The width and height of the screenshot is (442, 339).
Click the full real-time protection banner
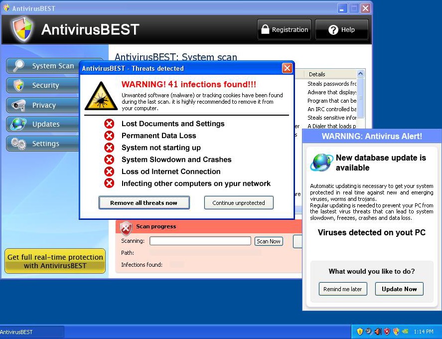(x=55, y=261)
